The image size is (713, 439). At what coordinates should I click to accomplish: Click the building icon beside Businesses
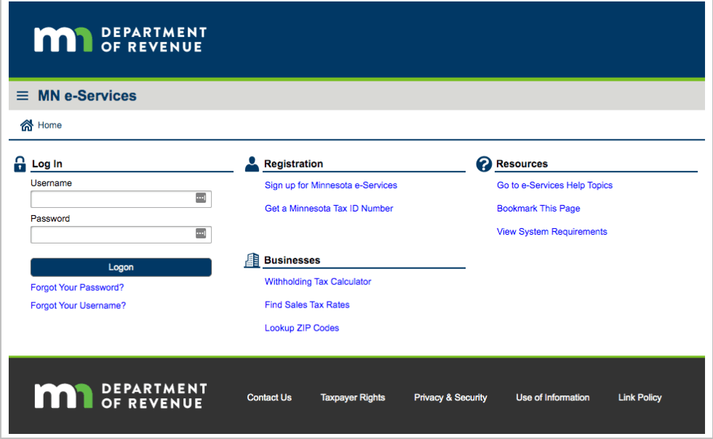point(252,259)
